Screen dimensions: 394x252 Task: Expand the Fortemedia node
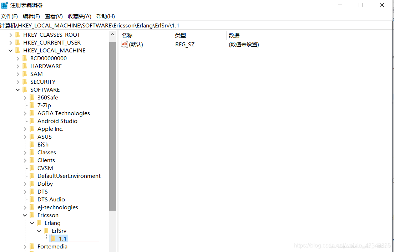pos(25,247)
